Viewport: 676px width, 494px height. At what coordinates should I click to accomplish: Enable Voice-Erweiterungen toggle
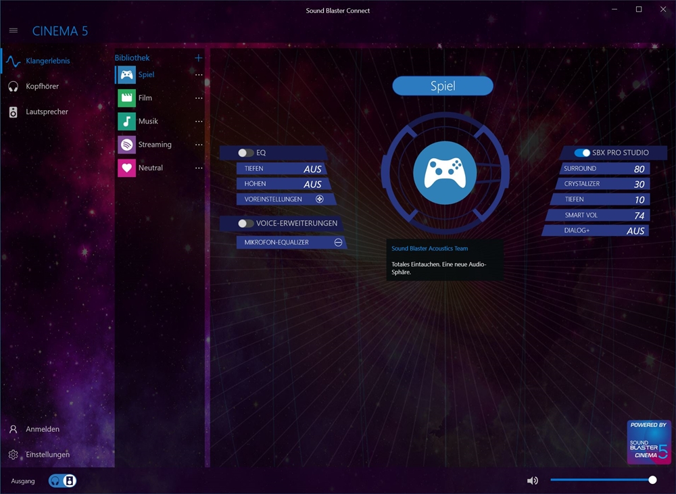tap(246, 223)
